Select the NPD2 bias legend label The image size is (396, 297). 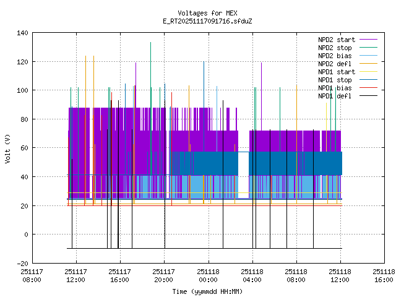coord(335,56)
